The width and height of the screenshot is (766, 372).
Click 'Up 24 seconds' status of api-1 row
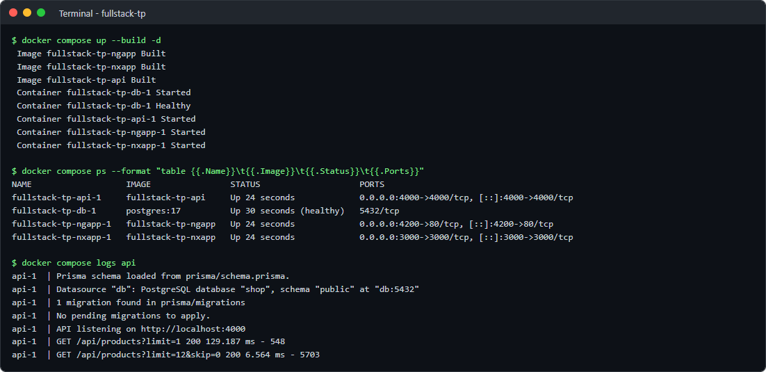click(x=262, y=198)
